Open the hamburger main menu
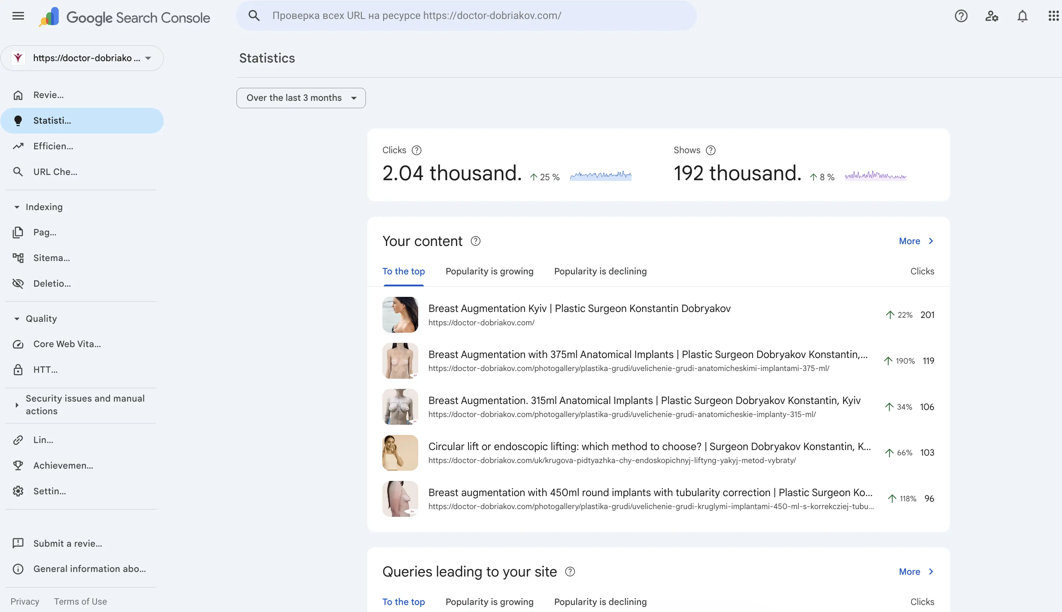 tap(18, 16)
